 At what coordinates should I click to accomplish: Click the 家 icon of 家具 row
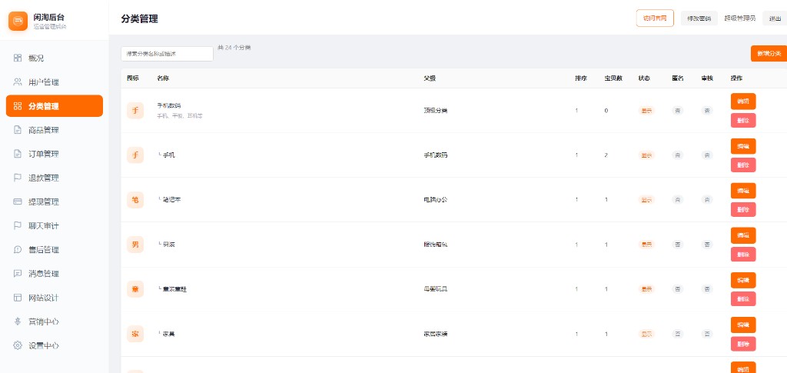[135, 334]
